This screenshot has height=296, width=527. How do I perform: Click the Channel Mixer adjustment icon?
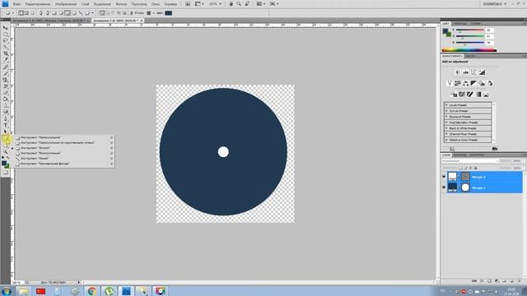490,83
